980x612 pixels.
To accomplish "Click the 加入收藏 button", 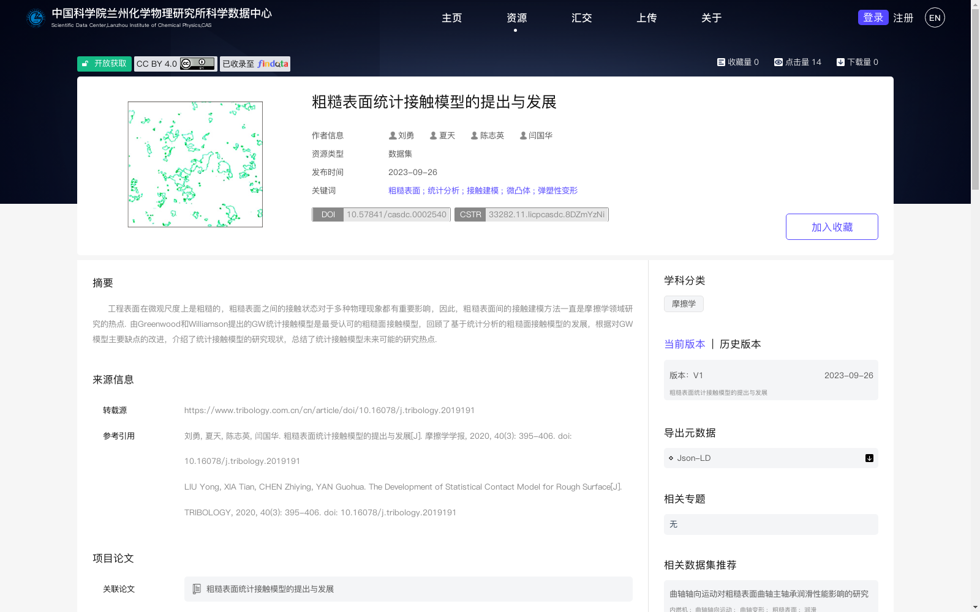I will coord(832,226).
